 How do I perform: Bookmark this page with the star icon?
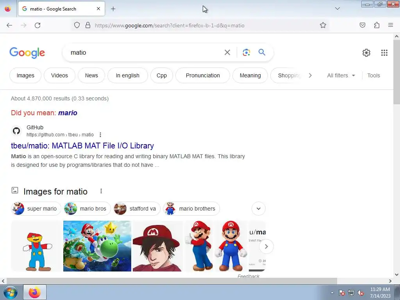[323, 25]
